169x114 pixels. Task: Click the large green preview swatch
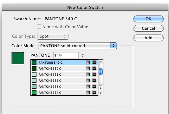tap(18, 58)
